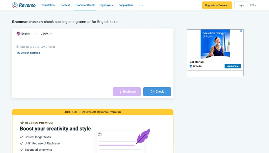Image resolution: width=269 pixels, height=153 pixels.
Task: Click the 48H DEAL banner
Action: (93, 112)
